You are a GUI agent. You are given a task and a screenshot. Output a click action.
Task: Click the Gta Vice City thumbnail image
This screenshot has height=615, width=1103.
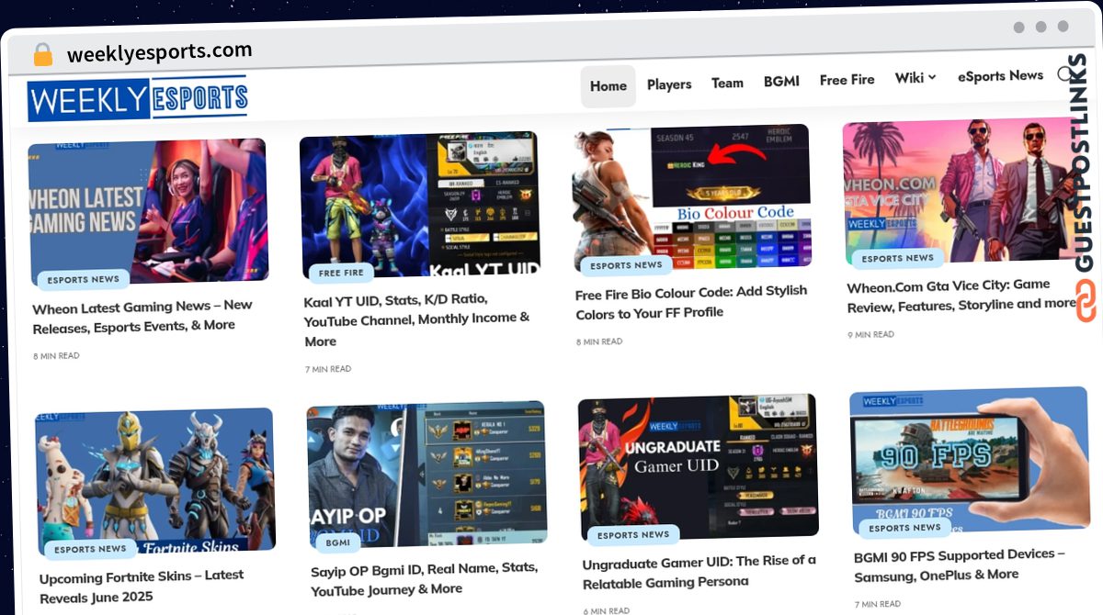click(962, 190)
